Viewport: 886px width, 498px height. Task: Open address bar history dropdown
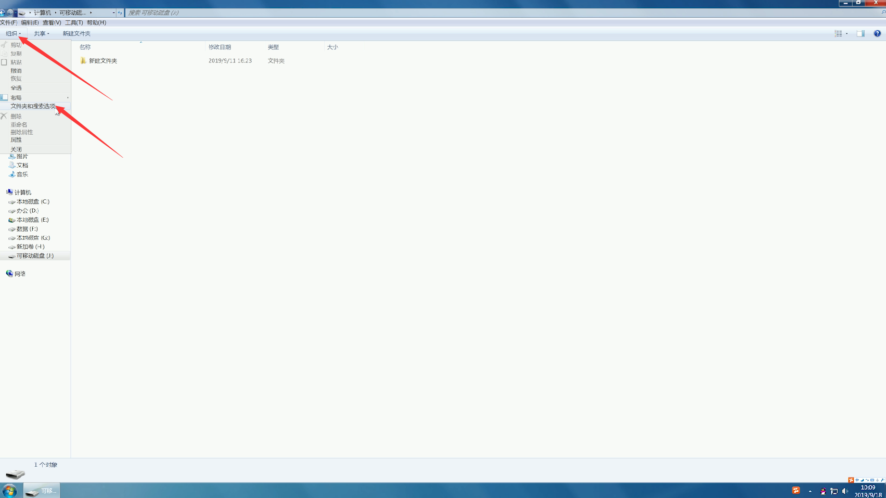(113, 12)
